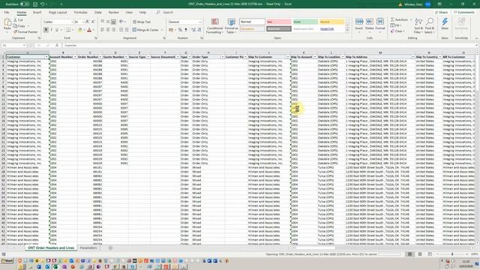Screen dimensions: 480x270
Task: Open the Data ribbon tab
Action: click(98, 12)
